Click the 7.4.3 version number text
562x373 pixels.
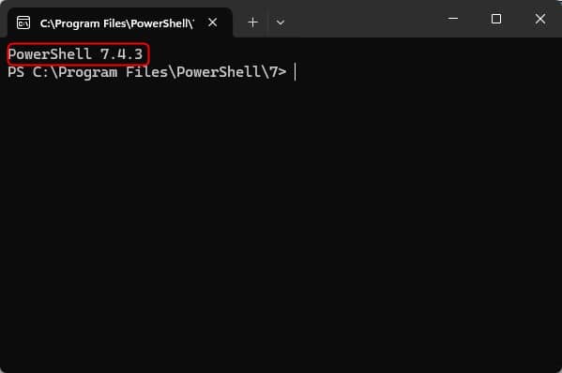tap(122, 54)
